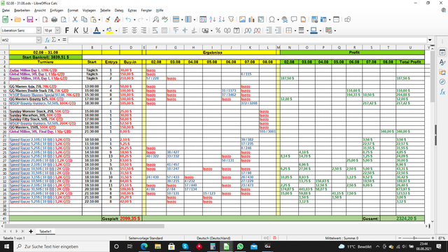Open Find and Replace
The width and height of the screenshot is (448, 252).
click(155, 20)
